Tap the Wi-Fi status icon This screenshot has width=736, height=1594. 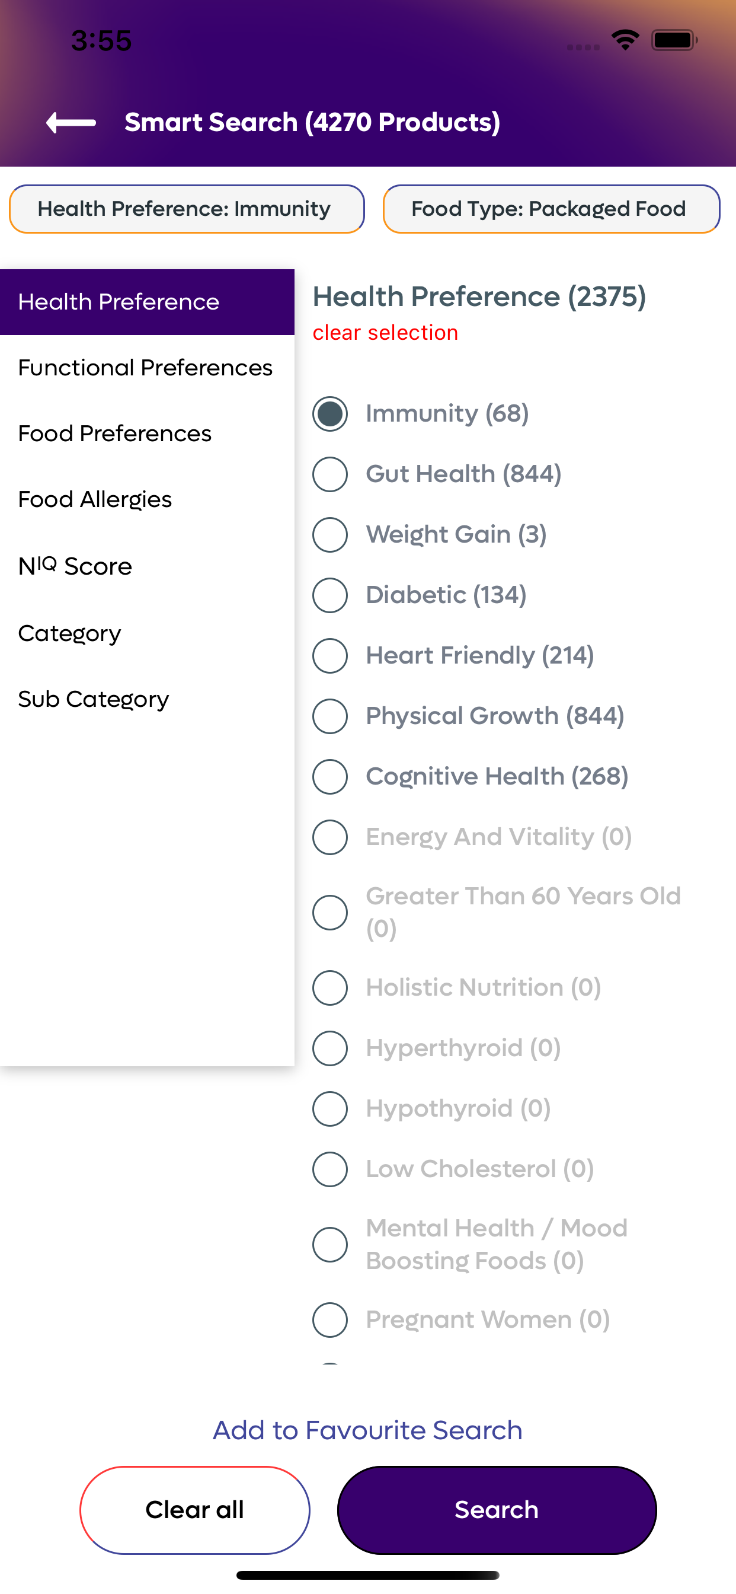click(x=625, y=40)
